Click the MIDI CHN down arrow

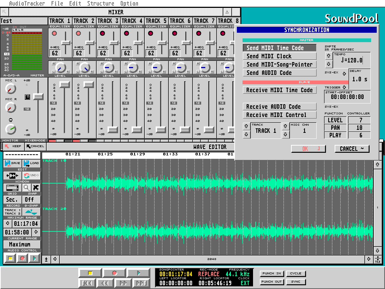click(285, 134)
